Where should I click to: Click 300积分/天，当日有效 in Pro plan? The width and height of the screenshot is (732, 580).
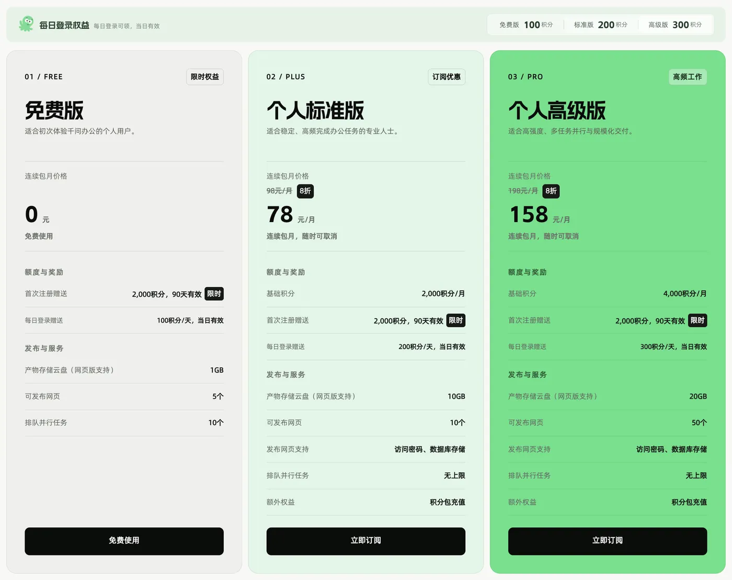[x=673, y=346]
